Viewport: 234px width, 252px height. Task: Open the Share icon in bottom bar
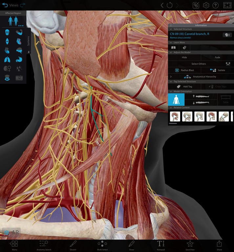[x=219, y=245]
